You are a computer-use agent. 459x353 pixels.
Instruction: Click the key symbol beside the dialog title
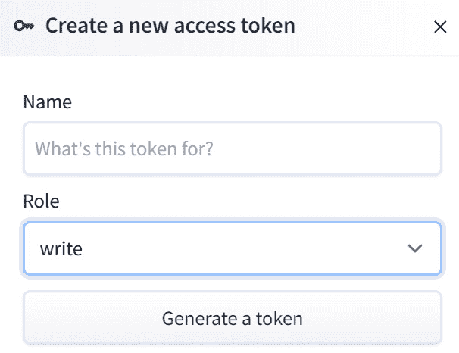24,27
